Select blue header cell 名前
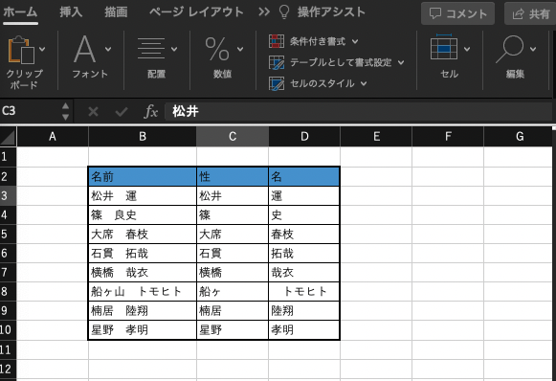This screenshot has width=556, height=381. tap(143, 176)
